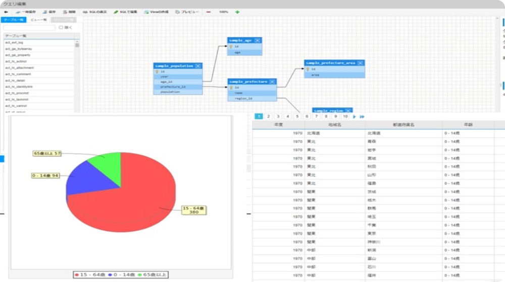Toggle the 除く checkbox
Image resolution: width=505 pixels, height=282 pixels.
point(61,28)
